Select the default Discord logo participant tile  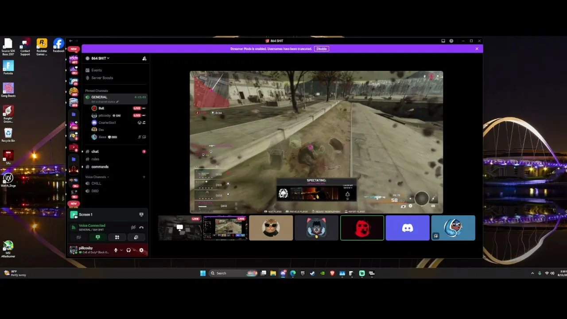[408, 228]
